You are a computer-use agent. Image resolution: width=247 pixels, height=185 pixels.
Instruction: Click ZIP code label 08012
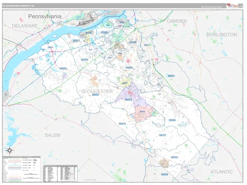(147, 45)
